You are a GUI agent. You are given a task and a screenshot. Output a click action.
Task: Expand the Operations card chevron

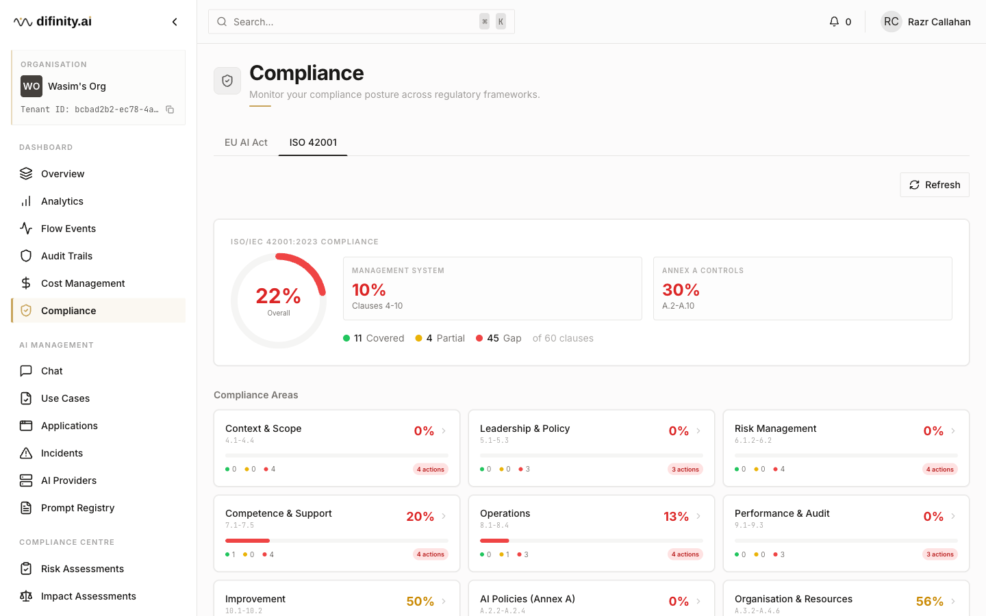point(698,517)
